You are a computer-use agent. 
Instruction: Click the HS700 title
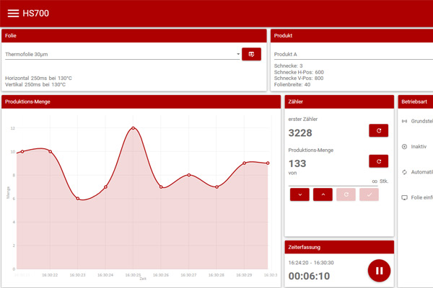click(35, 13)
